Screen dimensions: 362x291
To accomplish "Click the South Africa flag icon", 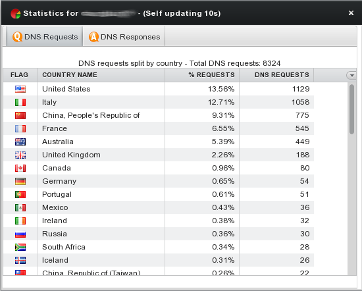I will click(20, 247).
